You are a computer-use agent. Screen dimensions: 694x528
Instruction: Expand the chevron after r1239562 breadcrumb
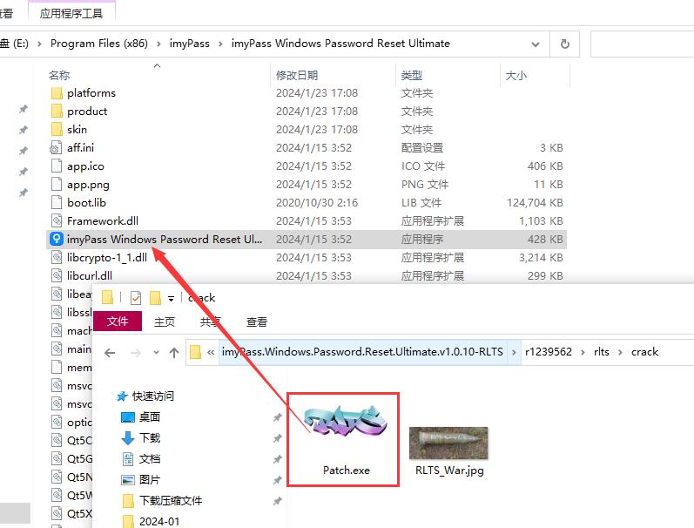coord(583,352)
